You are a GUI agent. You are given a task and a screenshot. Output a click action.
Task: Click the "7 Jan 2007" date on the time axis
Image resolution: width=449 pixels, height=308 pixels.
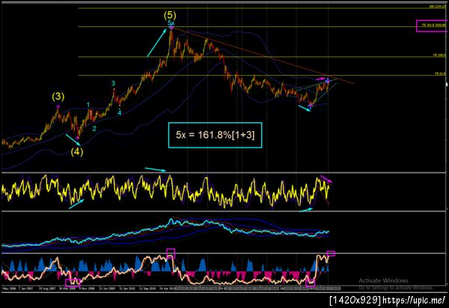point(25,289)
